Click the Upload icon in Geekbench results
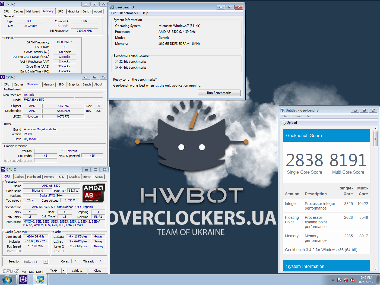380x285 pixels. [x=284, y=123]
